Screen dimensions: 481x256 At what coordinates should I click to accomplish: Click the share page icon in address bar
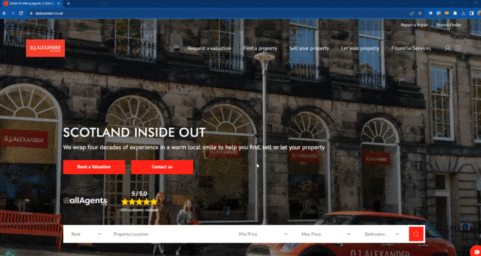click(412, 13)
